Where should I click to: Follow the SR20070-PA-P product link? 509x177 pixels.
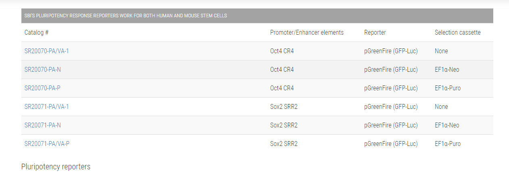pyautogui.click(x=42, y=88)
